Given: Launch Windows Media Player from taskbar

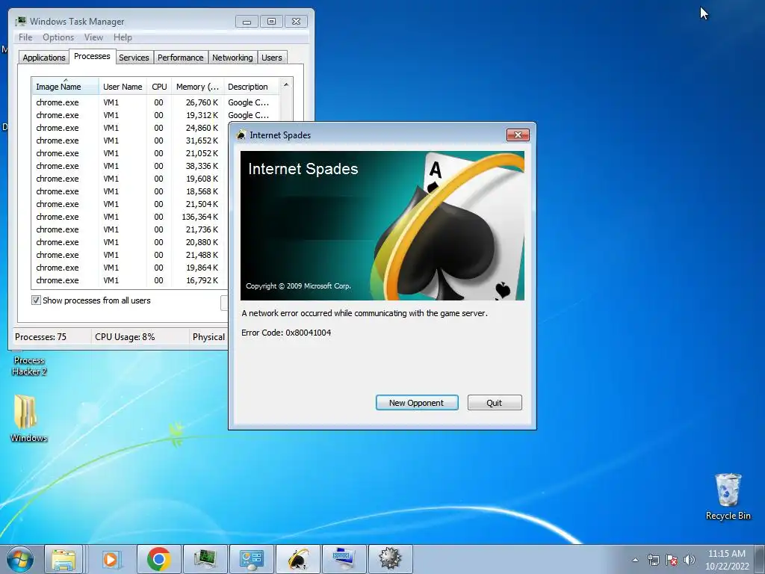Looking at the screenshot, I should [112, 559].
